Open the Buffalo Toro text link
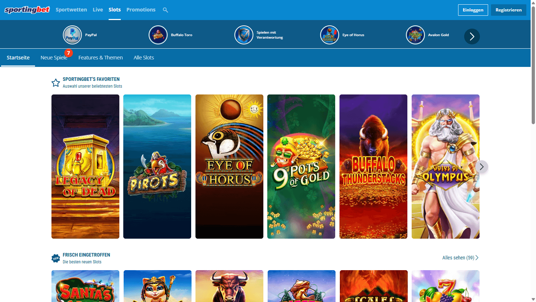 [182, 35]
